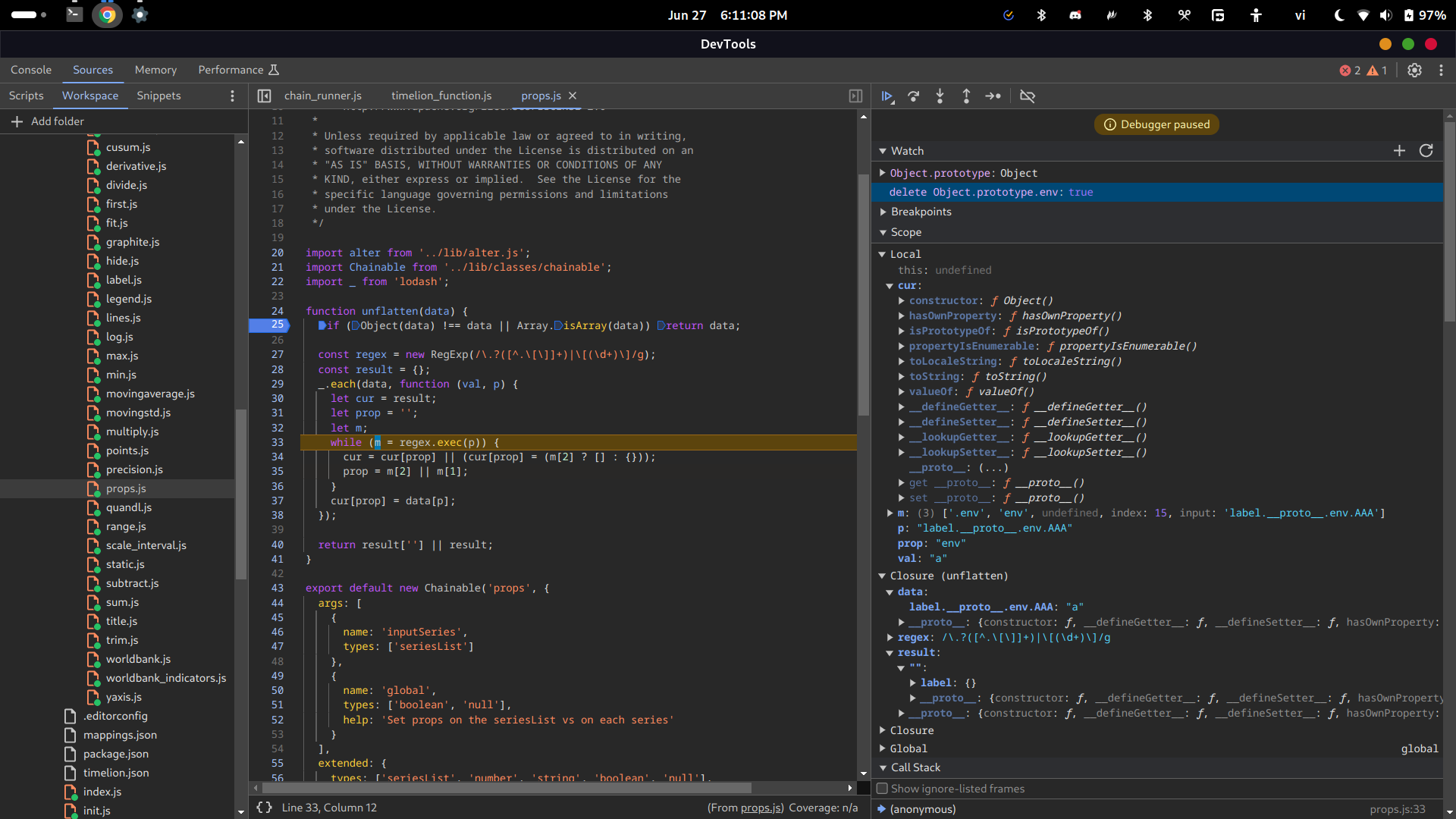This screenshot has height=819, width=1456.
Task: Open the props.js source link in status bar
Action: click(x=761, y=808)
